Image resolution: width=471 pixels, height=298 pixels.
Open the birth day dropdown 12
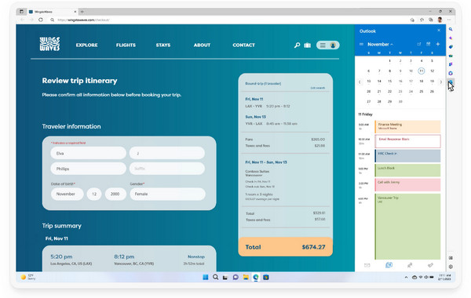[x=94, y=194]
